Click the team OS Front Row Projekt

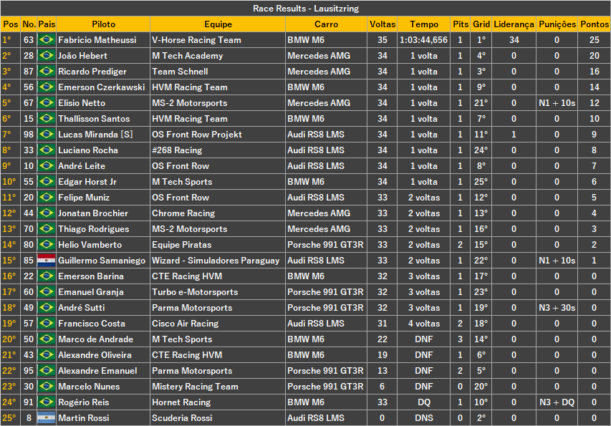pos(197,135)
